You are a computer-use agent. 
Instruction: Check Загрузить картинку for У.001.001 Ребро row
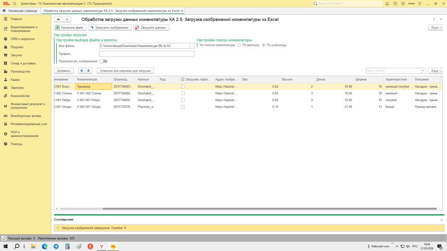click(183, 100)
